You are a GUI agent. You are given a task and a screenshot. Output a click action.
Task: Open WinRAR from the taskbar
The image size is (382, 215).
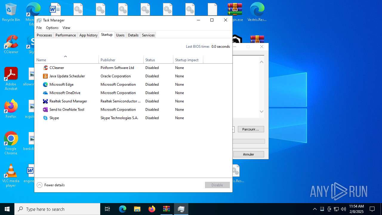166,209
